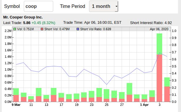This screenshot has height=112, width=181.
Task: Click the Mr. Cooper Group Inc. company name
Action: [x=23, y=17]
